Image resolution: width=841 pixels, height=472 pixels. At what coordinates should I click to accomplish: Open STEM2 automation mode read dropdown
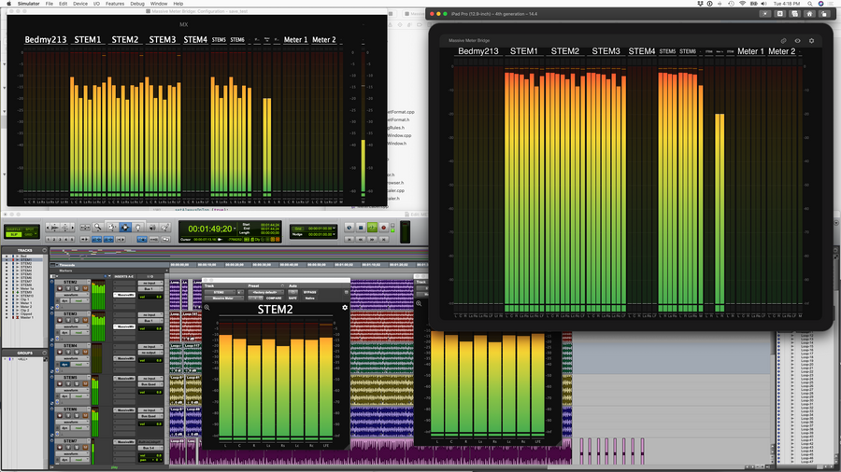tap(78, 300)
